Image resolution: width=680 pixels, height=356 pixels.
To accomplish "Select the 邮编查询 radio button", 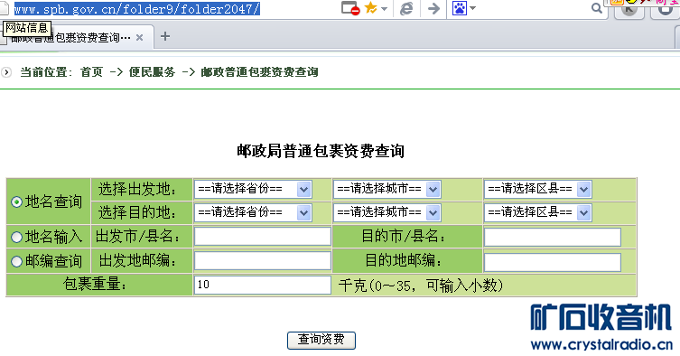I will (16, 261).
